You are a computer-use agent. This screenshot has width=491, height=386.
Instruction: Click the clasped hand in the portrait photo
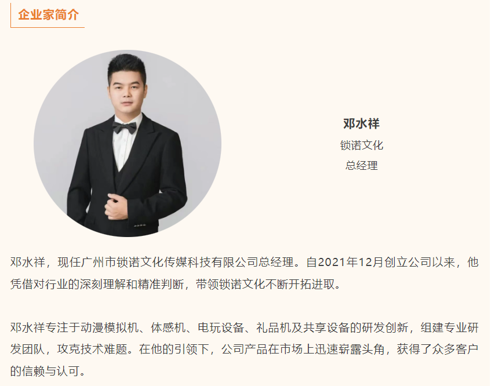[117, 206]
